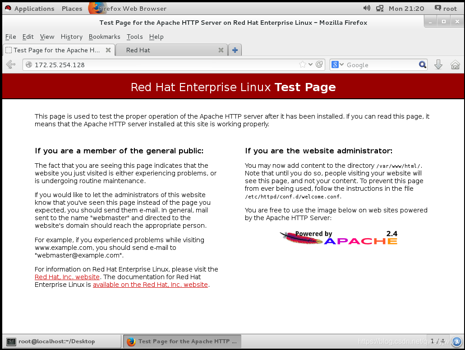Image resolution: width=465 pixels, height=350 pixels.
Task: Switch to the Red Hat tab
Action: click(171, 50)
